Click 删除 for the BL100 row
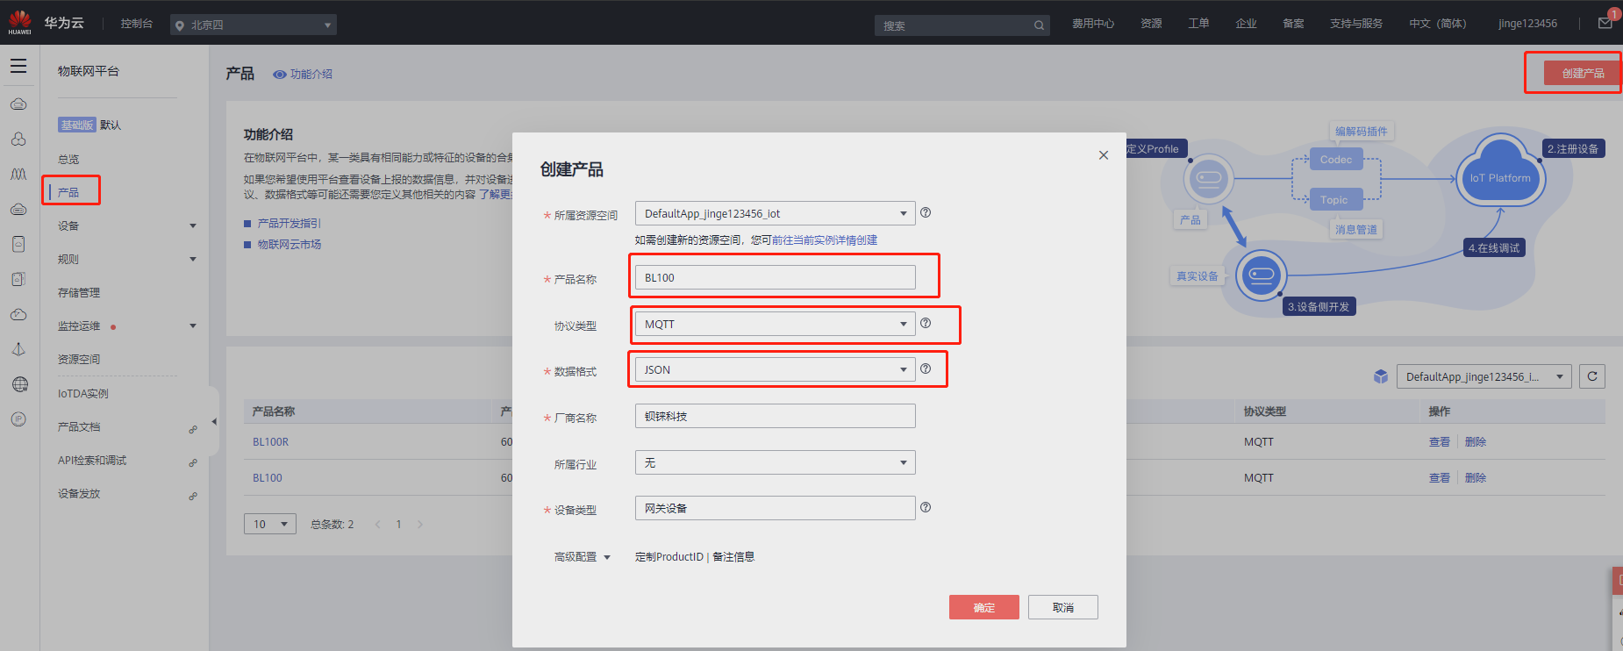The width and height of the screenshot is (1623, 651). pos(1475,478)
